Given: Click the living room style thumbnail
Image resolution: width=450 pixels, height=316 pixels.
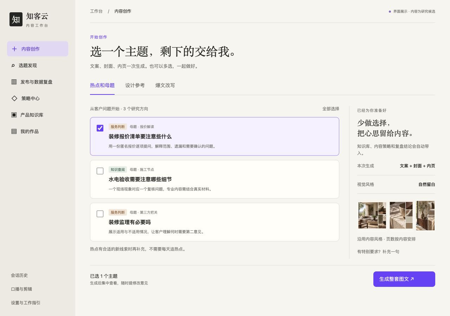Looking at the screenshot, I should 372,216.
